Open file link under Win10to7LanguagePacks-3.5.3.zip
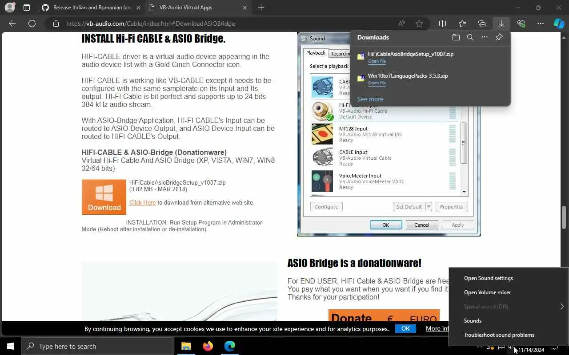This screenshot has height=355, width=569. pyautogui.click(x=377, y=83)
